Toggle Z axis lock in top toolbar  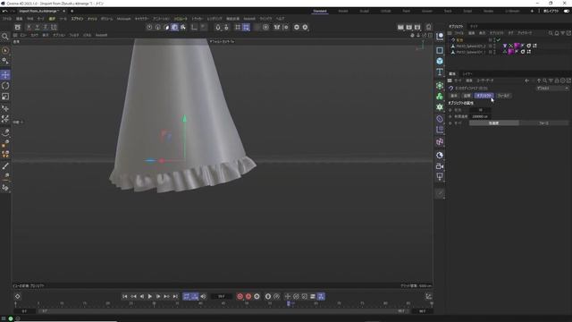[x=46, y=28]
